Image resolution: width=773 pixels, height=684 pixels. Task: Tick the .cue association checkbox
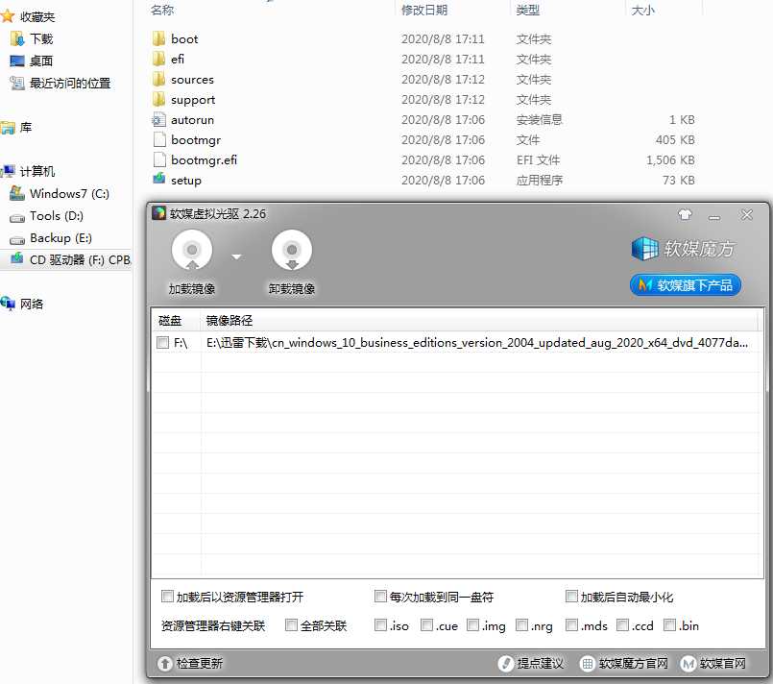(x=426, y=625)
